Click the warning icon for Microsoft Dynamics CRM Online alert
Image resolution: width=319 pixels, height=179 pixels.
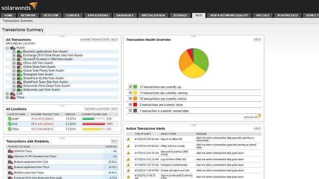coord(128,153)
